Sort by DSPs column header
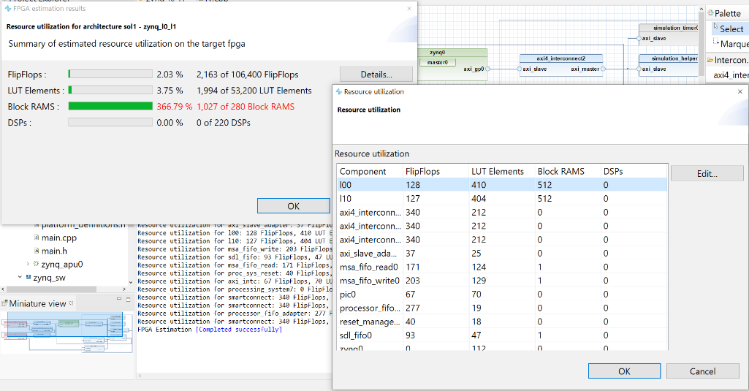This screenshot has width=749, height=391. click(634, 171)
